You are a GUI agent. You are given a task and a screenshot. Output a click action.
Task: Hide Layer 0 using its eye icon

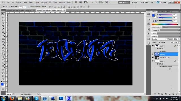pos(153,61)
